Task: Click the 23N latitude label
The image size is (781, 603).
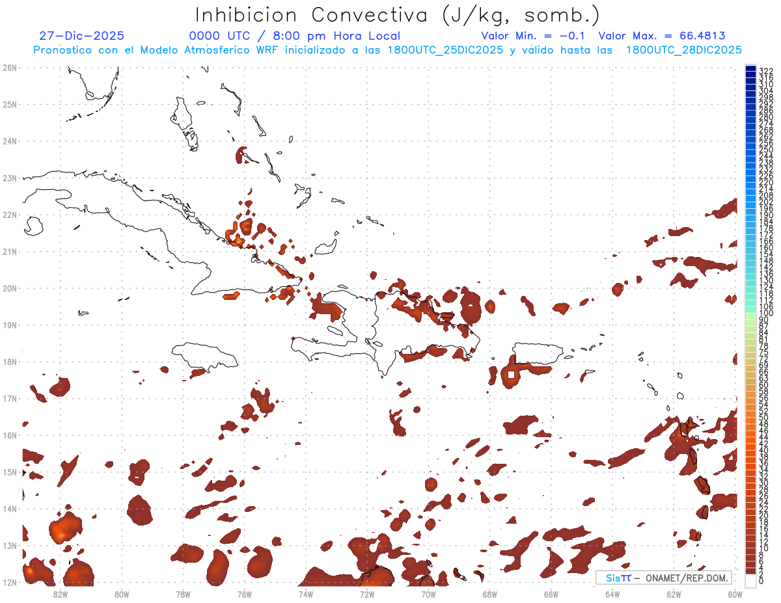Action: pos(9,178)
